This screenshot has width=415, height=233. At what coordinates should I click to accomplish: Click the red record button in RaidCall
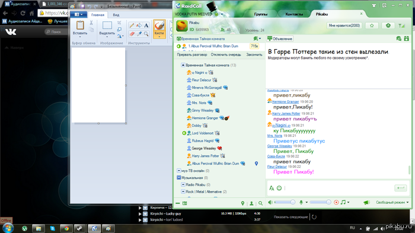tap(336, 202)
